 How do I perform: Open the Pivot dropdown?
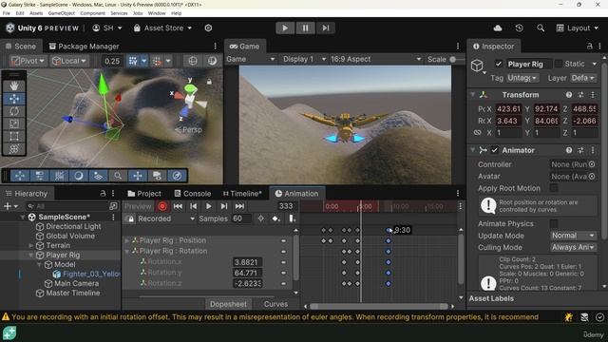(28, 61)
